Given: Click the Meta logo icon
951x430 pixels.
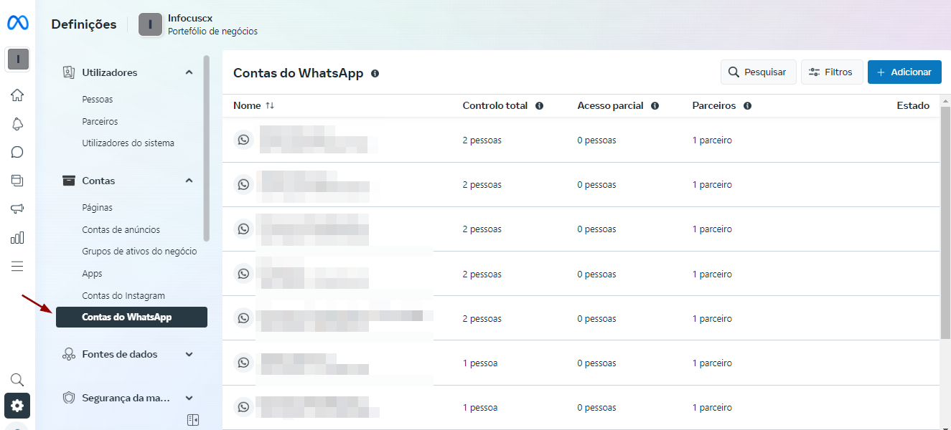Looking at the screenshot, I should (18, 24).
